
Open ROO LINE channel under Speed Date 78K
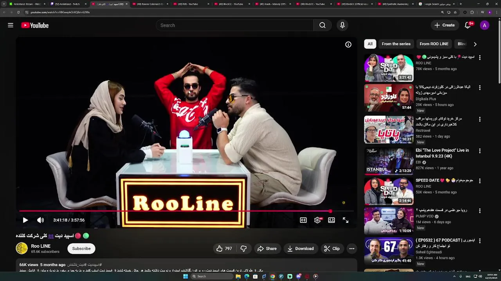click(x=424, y=63)
